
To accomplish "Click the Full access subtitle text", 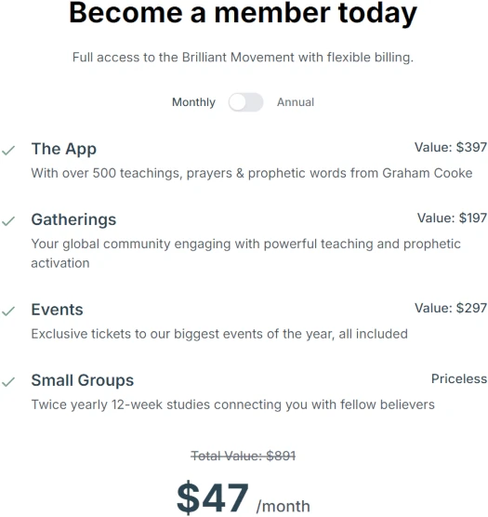I will point(243,58).
